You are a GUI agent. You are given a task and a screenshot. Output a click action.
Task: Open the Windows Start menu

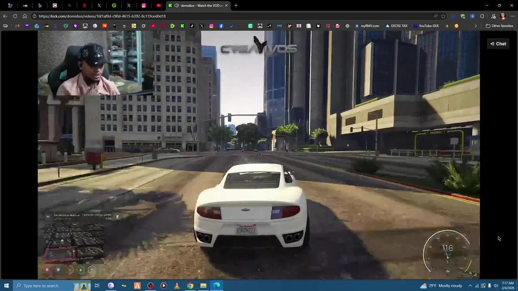(x=6, y=286)
